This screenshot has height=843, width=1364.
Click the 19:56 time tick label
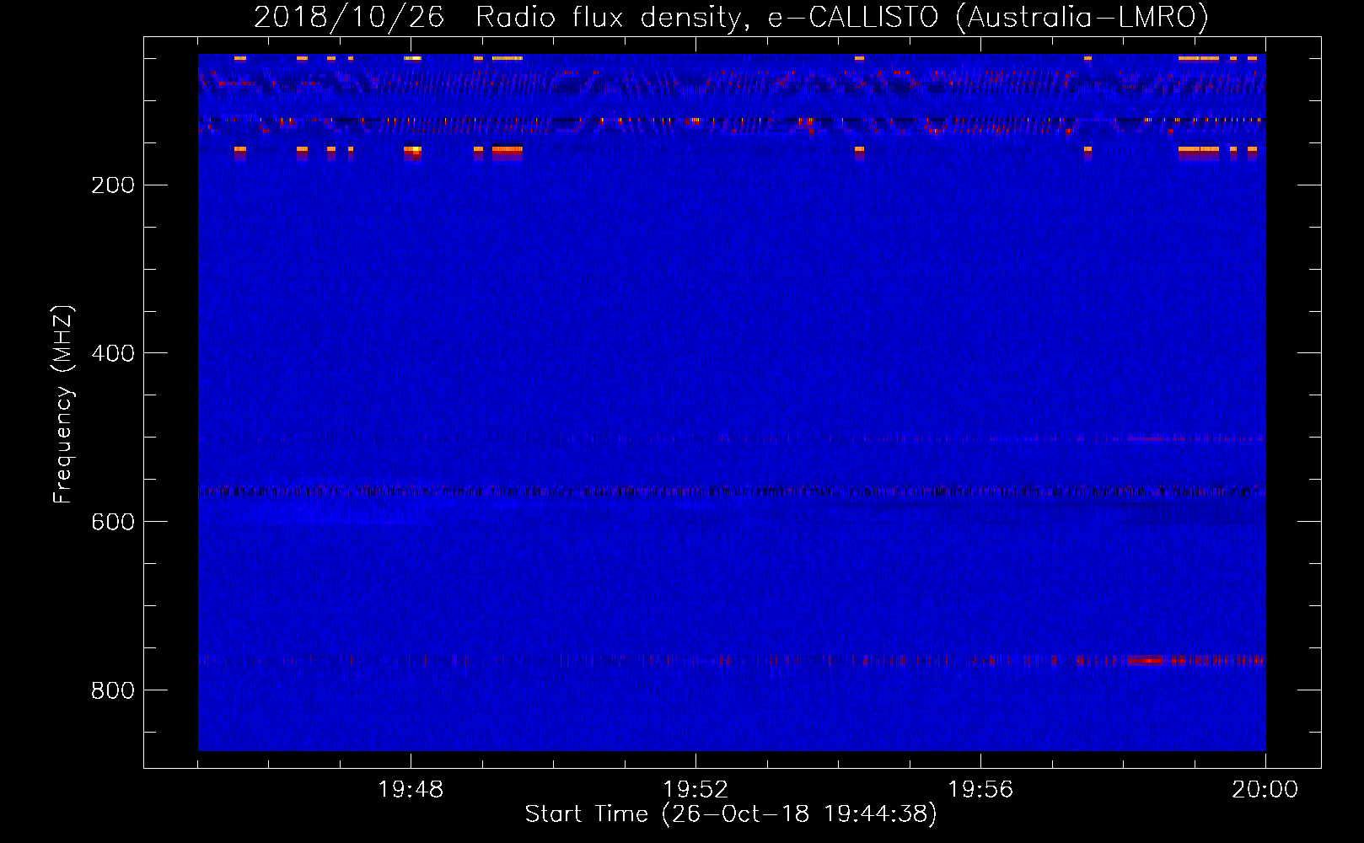(x=980, y=790)
